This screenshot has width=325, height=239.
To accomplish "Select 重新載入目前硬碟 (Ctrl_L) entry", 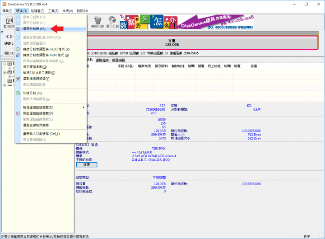I will coord(51,134).
